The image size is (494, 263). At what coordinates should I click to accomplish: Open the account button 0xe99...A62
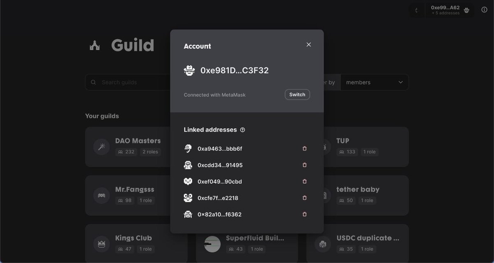coord(450,10)
